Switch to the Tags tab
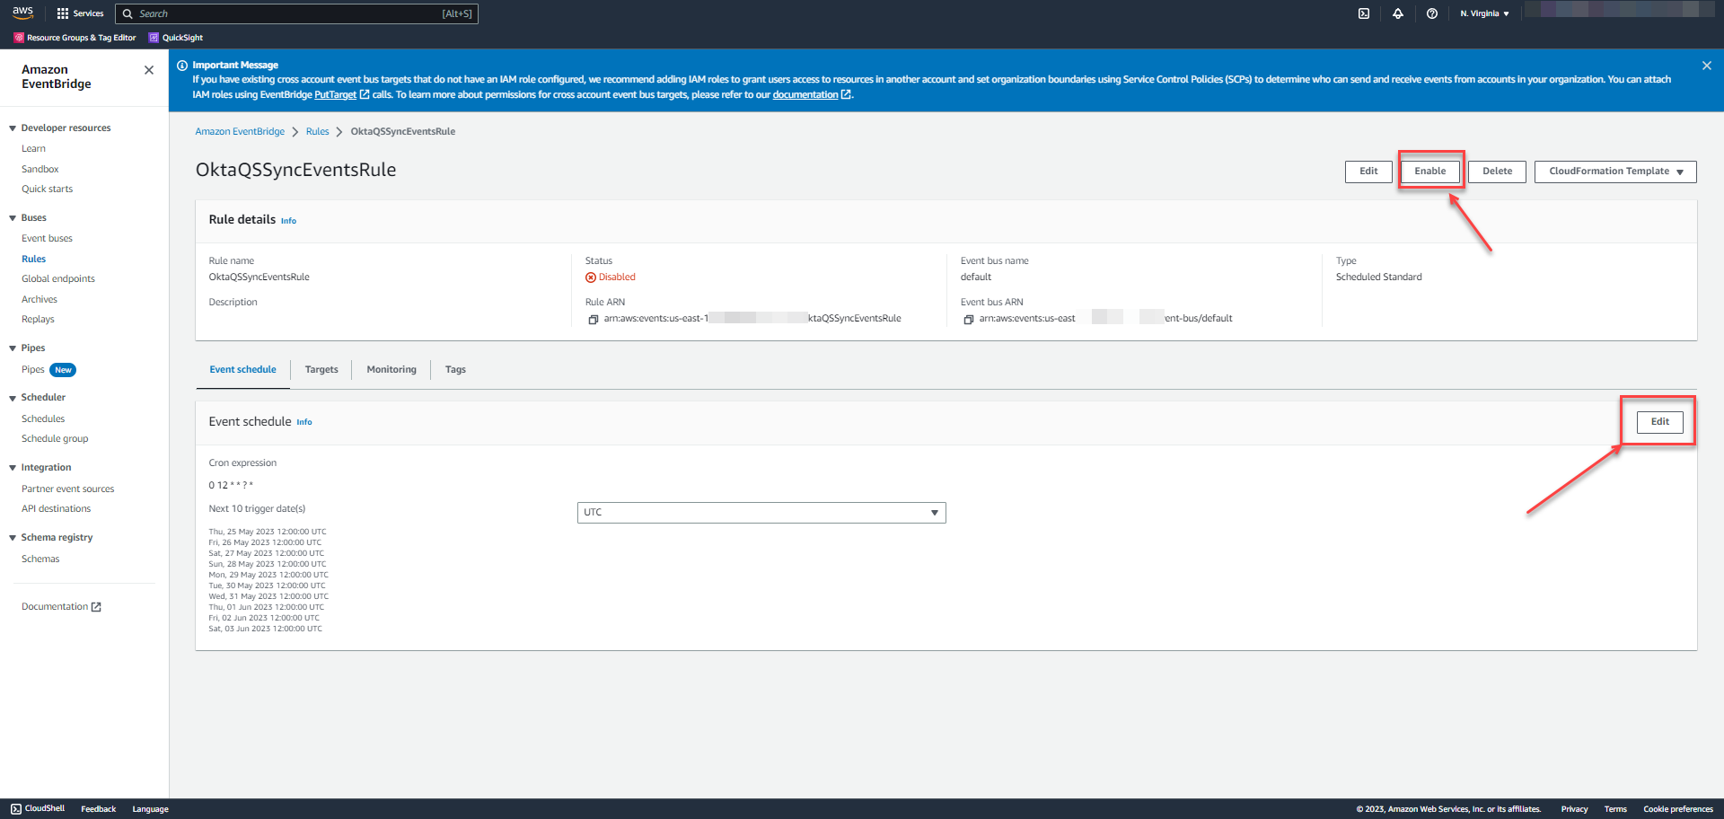The height and width of the screenshot is (819, 1724). click(x=455, y=370)
